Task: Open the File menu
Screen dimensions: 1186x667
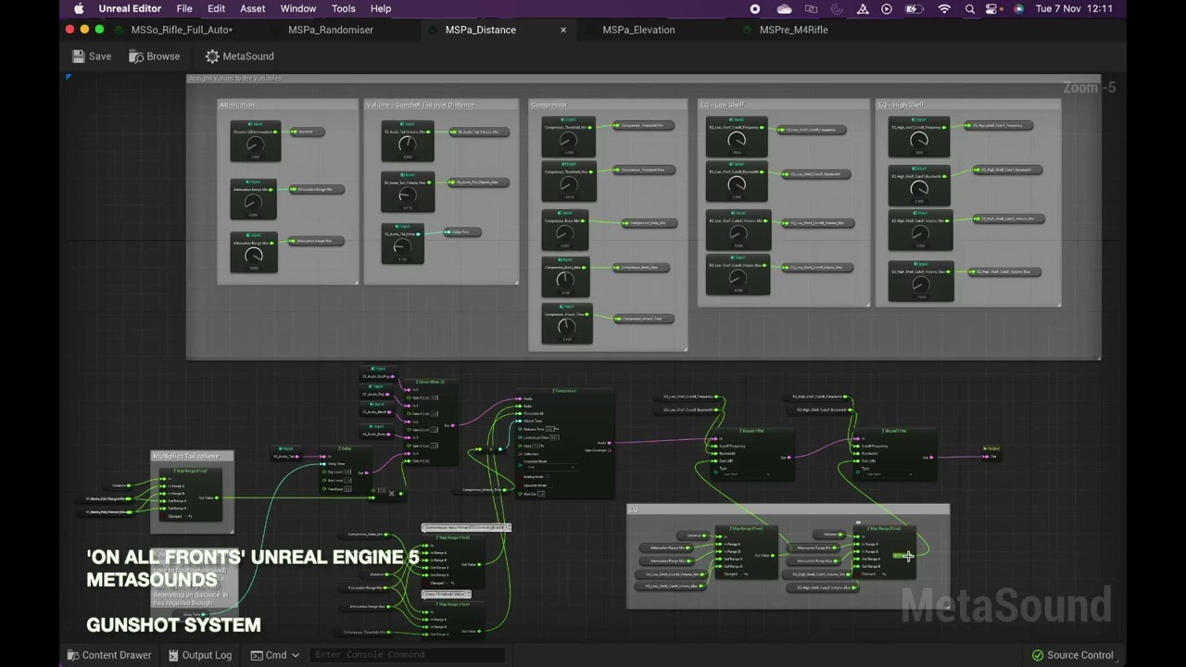Action: click(x=184, y=8)
